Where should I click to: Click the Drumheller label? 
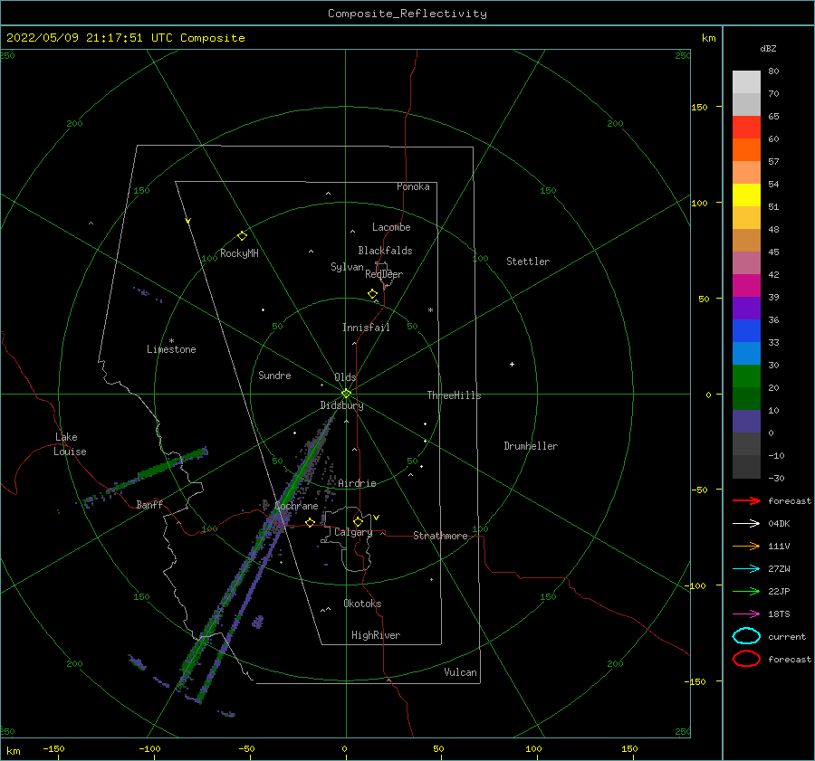(x=531, y=446)
